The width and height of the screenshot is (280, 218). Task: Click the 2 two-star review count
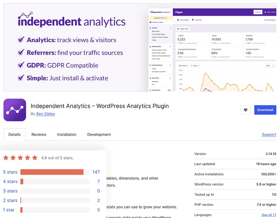[99, 200]
